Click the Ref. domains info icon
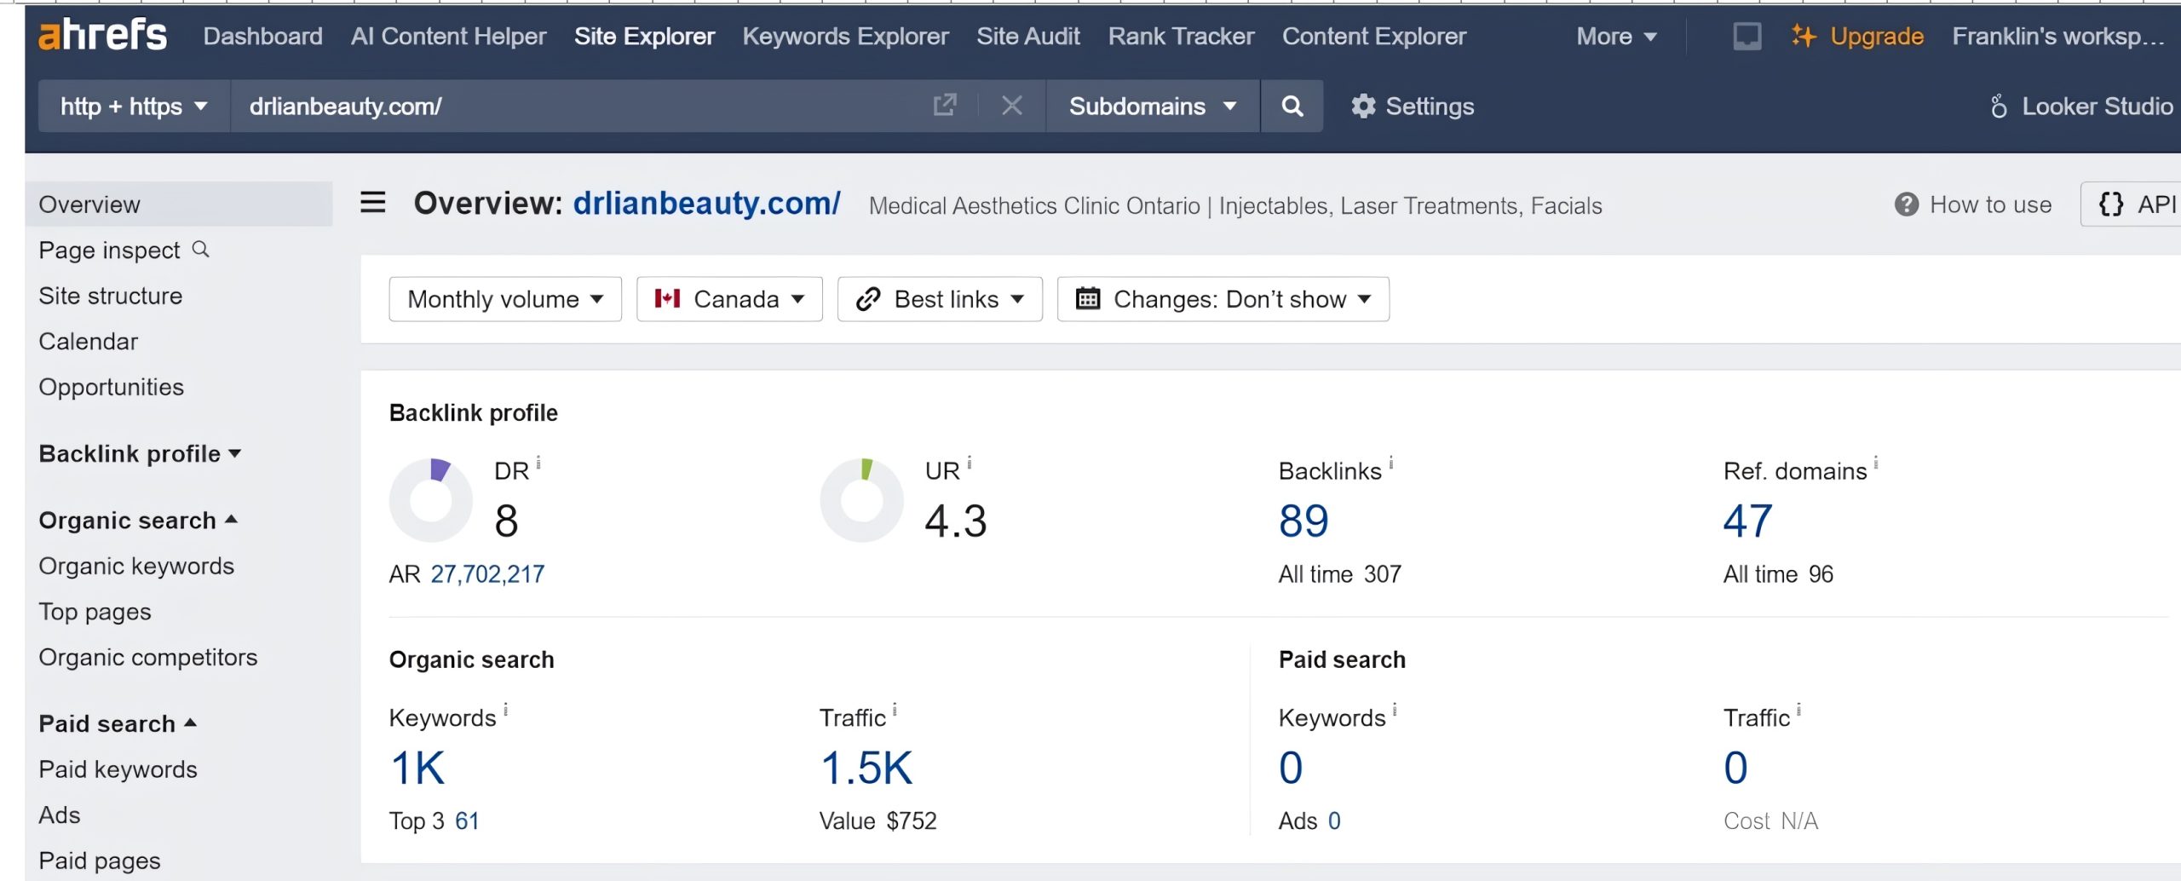 coord(1876,464)
